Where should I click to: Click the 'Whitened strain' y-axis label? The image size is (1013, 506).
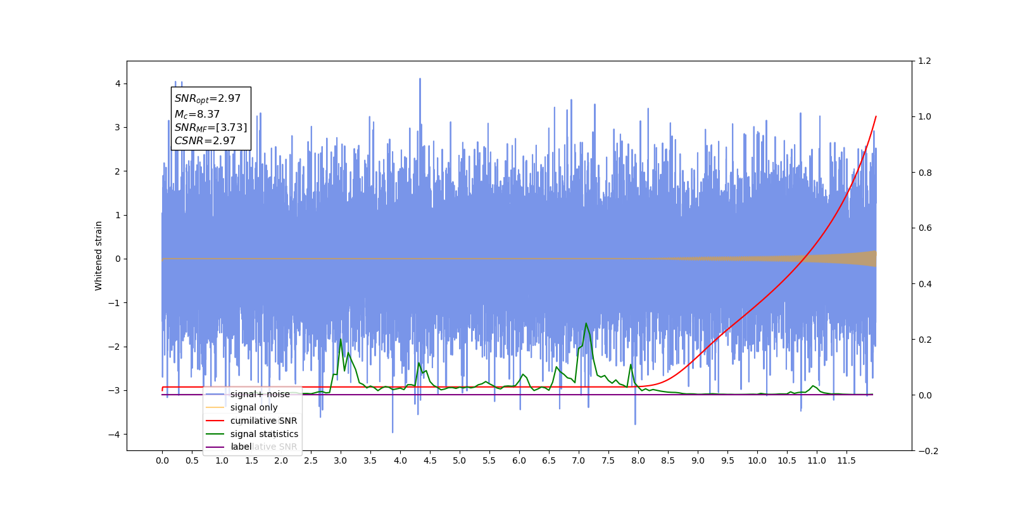pos(99,256)
